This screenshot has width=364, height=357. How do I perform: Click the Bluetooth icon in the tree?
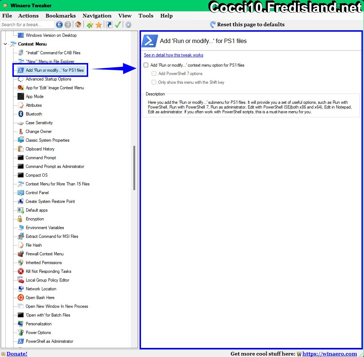click(21, 114)
